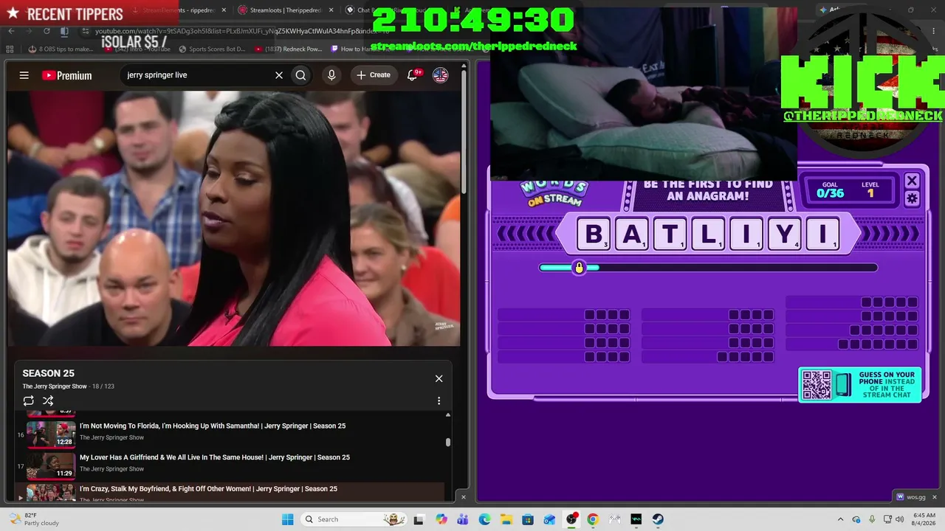The height and width of the screenshot is (531, 945).
Task: Toggle shuffle for the Season 25 playlist
Action: (48, 400)
